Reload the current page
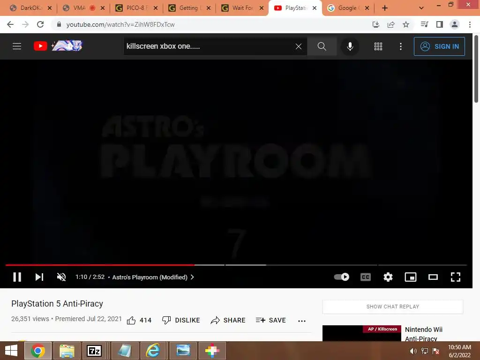This screenshot has width=480, height=360. pyautogui.click(x=40, y=24)
